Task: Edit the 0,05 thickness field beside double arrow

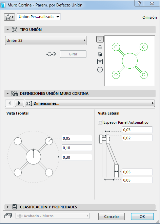Action: (137, 172)
